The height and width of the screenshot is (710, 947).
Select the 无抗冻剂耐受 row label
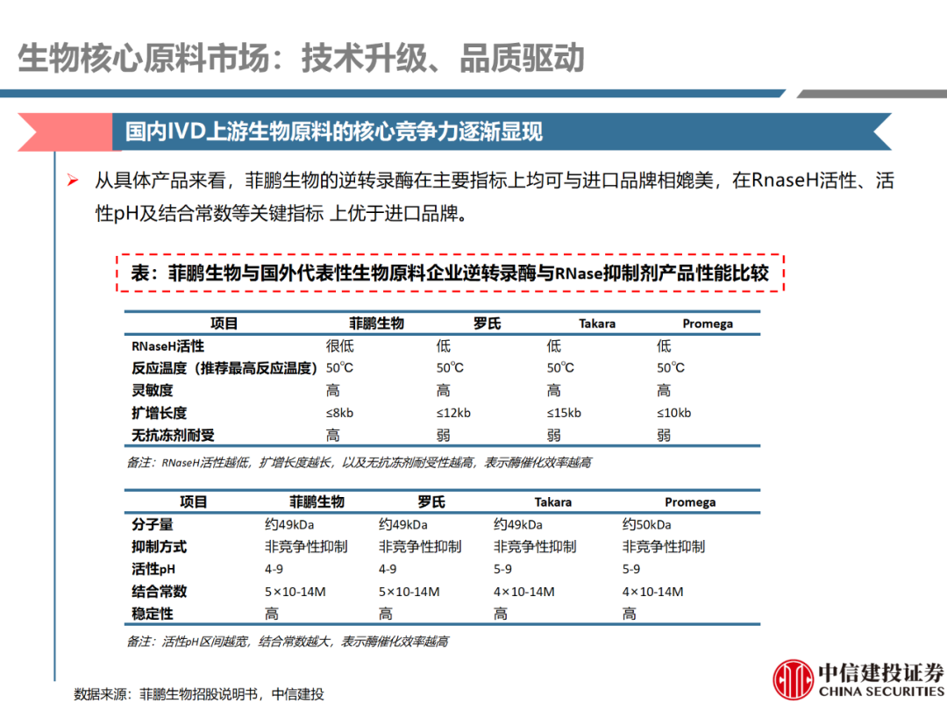[x=173, y=435]
